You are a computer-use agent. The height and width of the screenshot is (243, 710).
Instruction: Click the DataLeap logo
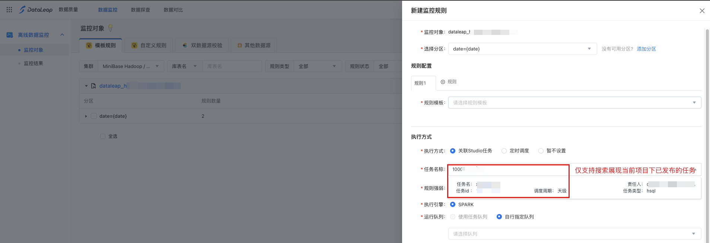pyautogui.click(x=36, y=10)
